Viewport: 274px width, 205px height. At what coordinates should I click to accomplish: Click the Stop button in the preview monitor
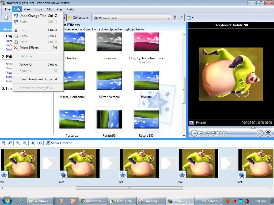[x=201, y=133]
